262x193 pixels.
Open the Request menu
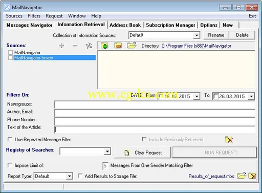[54, 16]
